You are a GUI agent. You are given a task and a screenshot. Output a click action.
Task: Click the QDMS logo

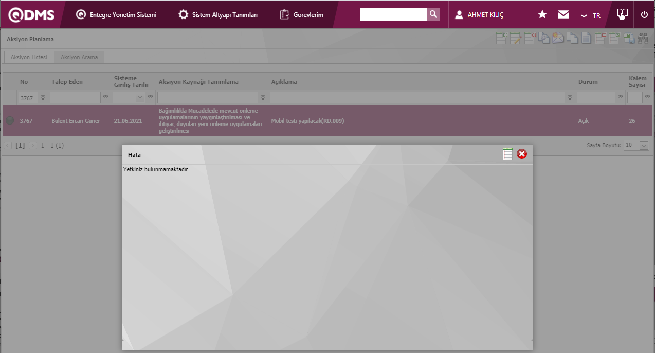pos(31,15)
